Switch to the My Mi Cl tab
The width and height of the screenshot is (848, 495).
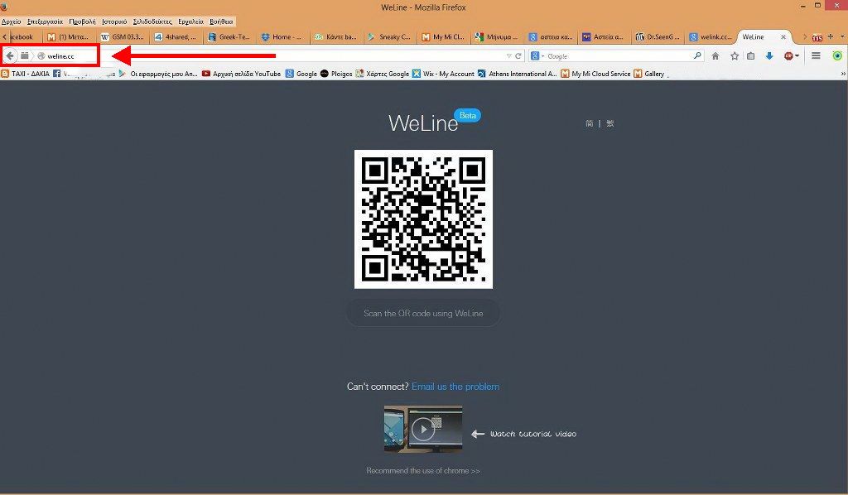point(443,36)
